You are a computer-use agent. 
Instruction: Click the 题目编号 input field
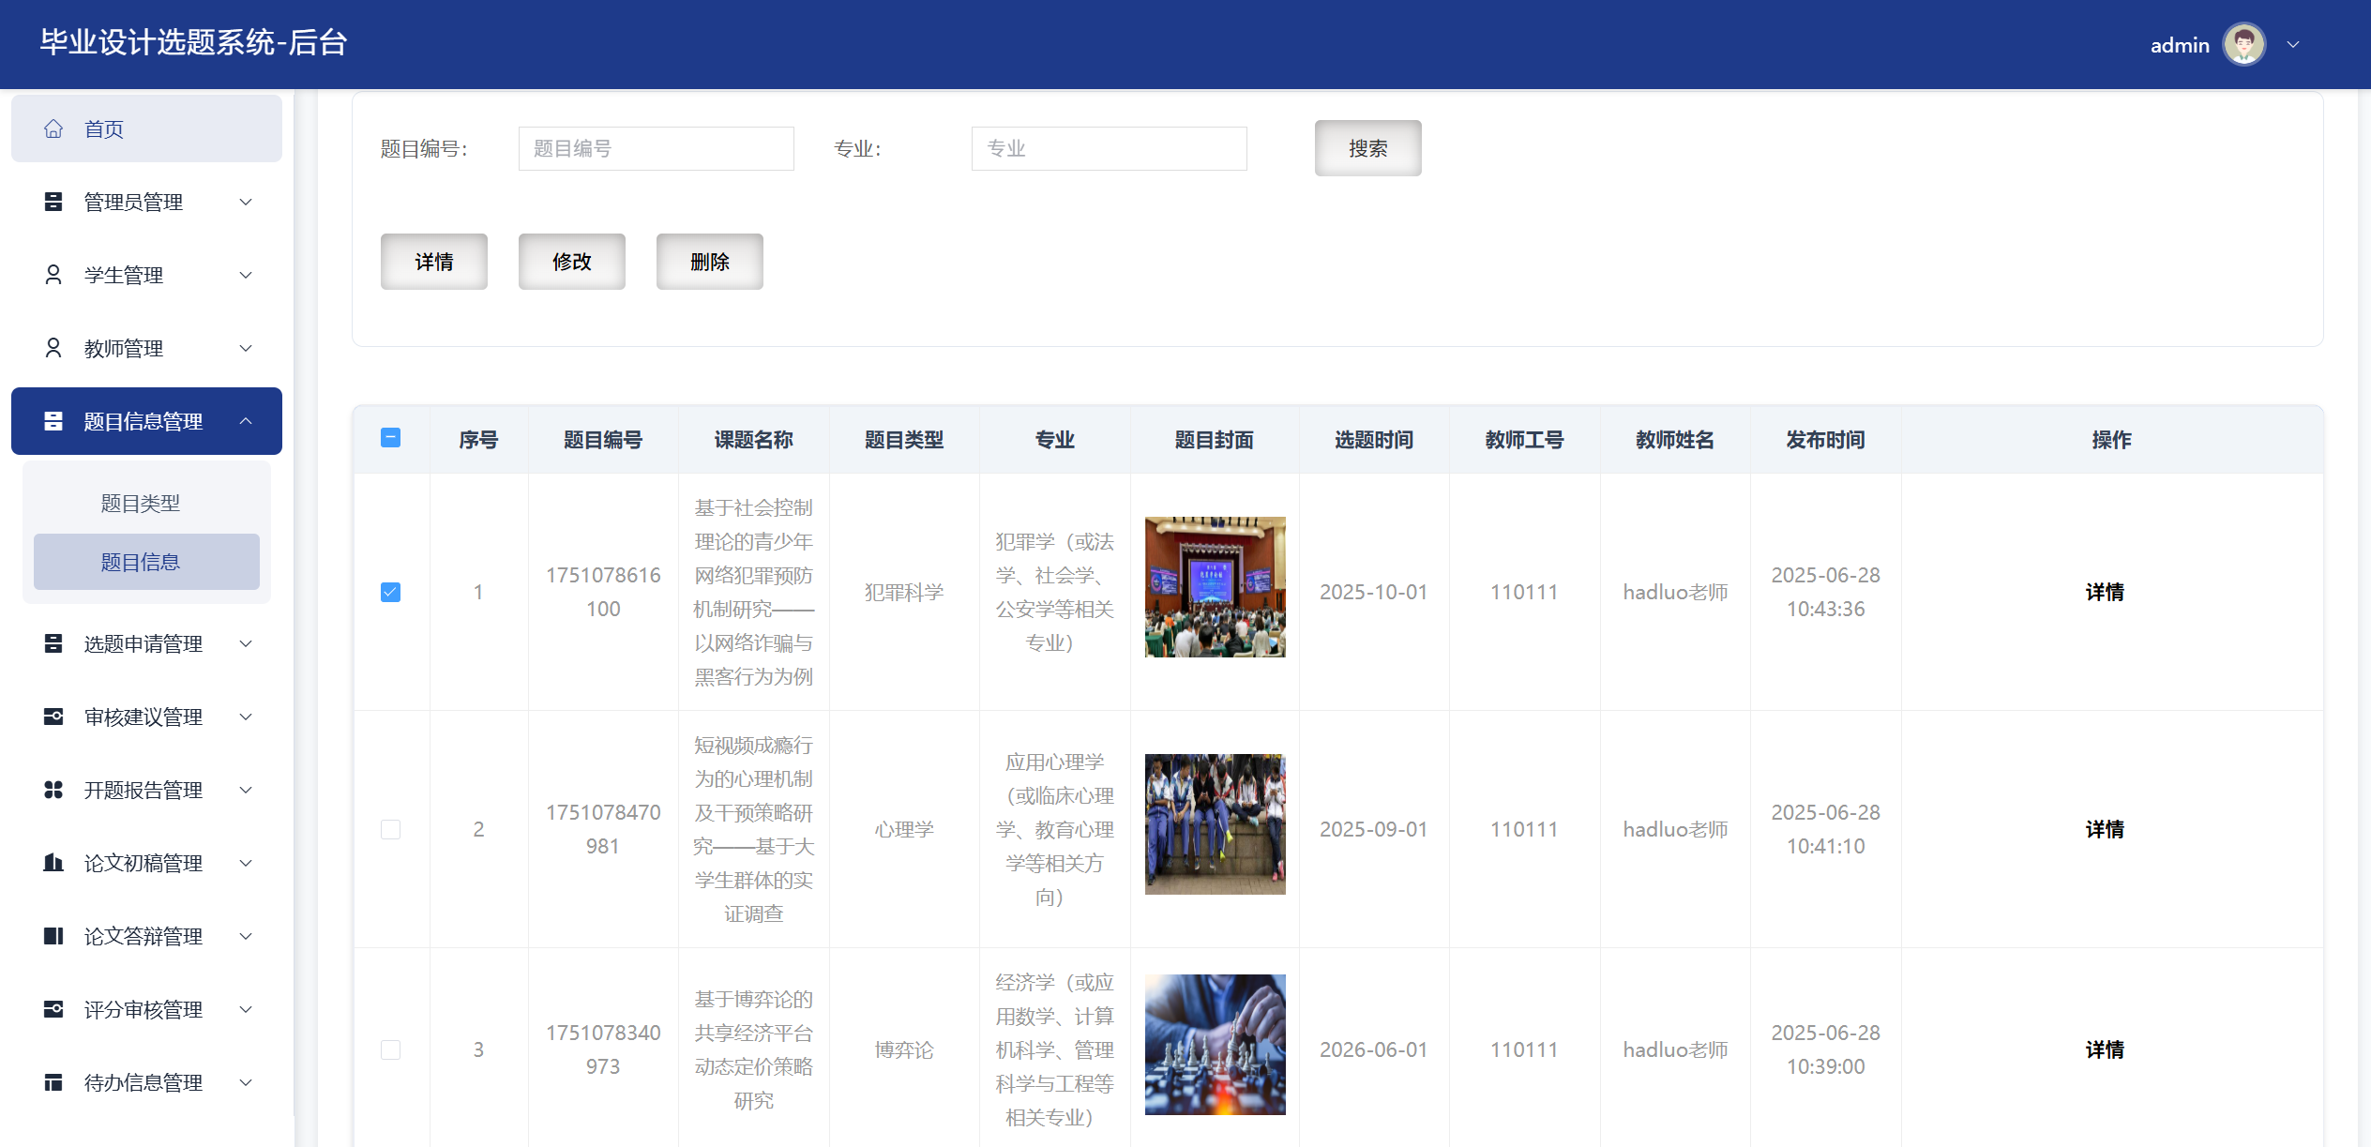click(x=656, y=148)
